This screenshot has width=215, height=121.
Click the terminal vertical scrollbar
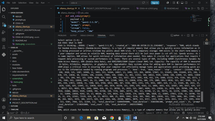tap(202, 97)
